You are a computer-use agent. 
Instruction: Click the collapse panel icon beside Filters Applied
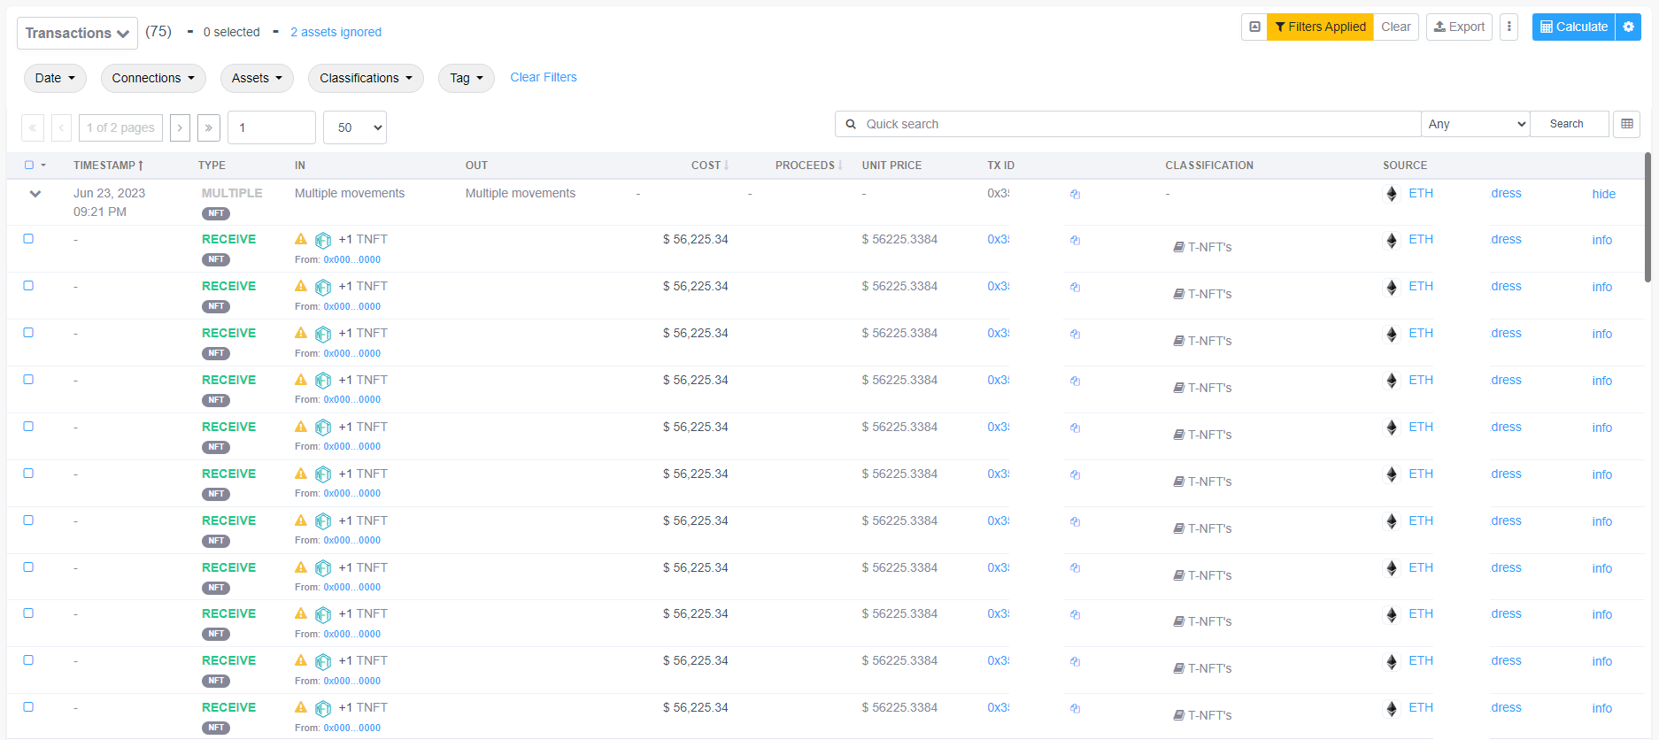(x=1254, y=27)
